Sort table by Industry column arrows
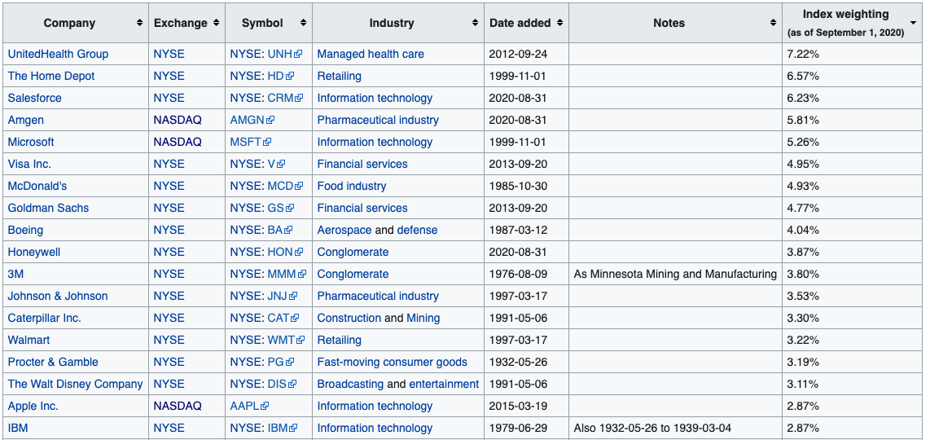Screen dimensions: 930x440 [475, 23]
